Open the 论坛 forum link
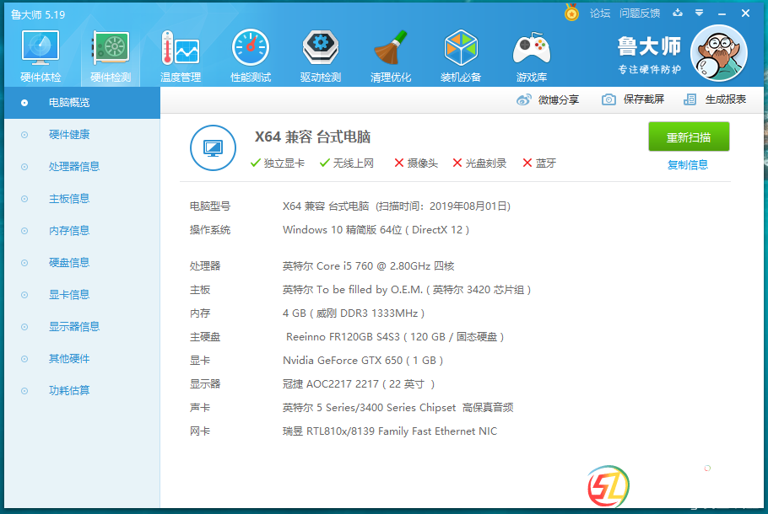 pyautogui.click(x=600, y=13)
